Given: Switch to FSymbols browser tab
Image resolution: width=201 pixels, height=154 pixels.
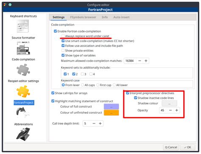Looking at the screenshot, I should point(83,17).
